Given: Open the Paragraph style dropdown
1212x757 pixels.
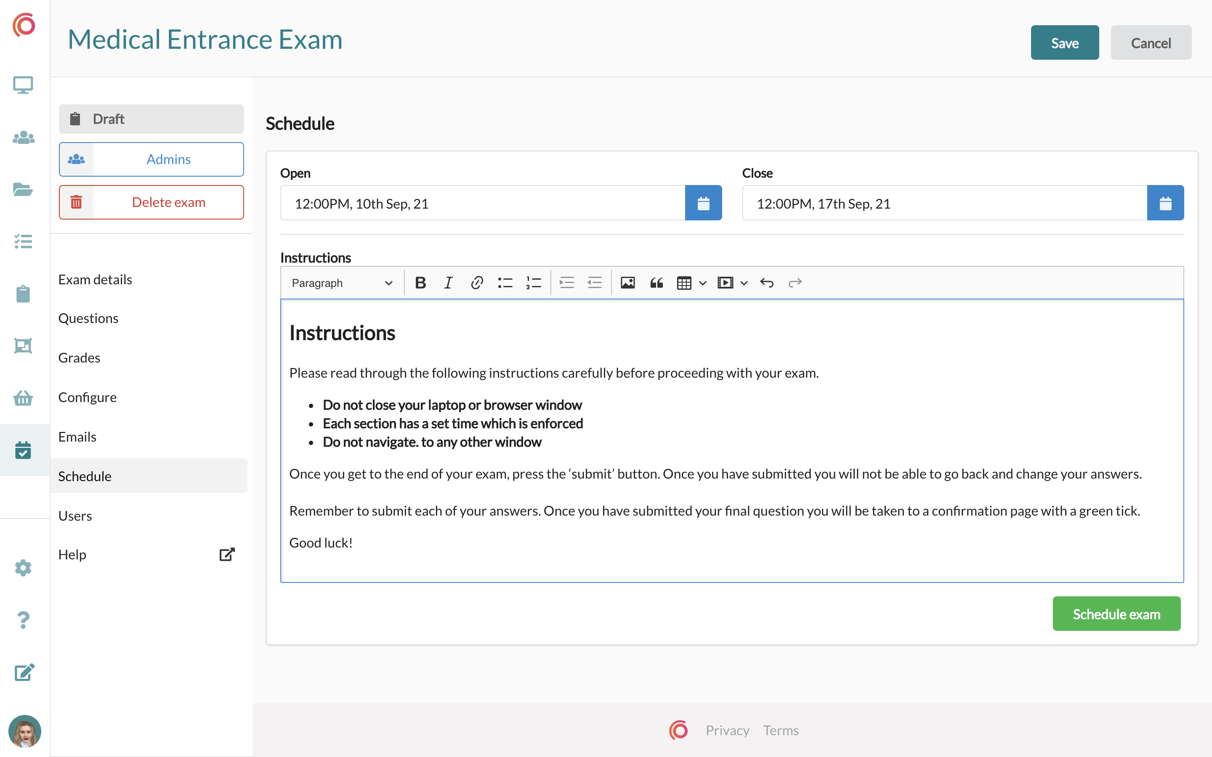Looking at the screenshot, I should (342, 283).
